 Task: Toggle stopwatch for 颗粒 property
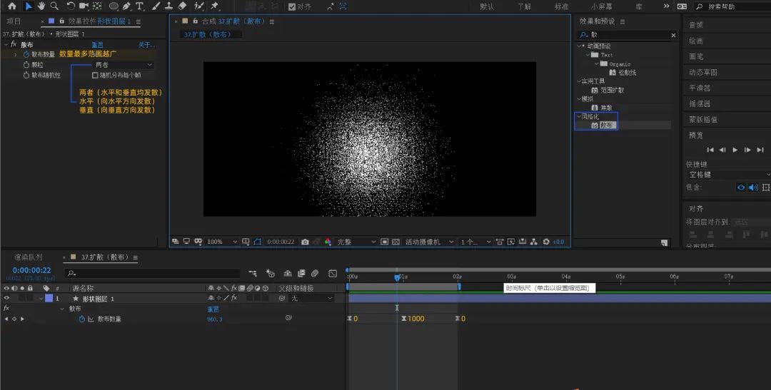(26, 65)
